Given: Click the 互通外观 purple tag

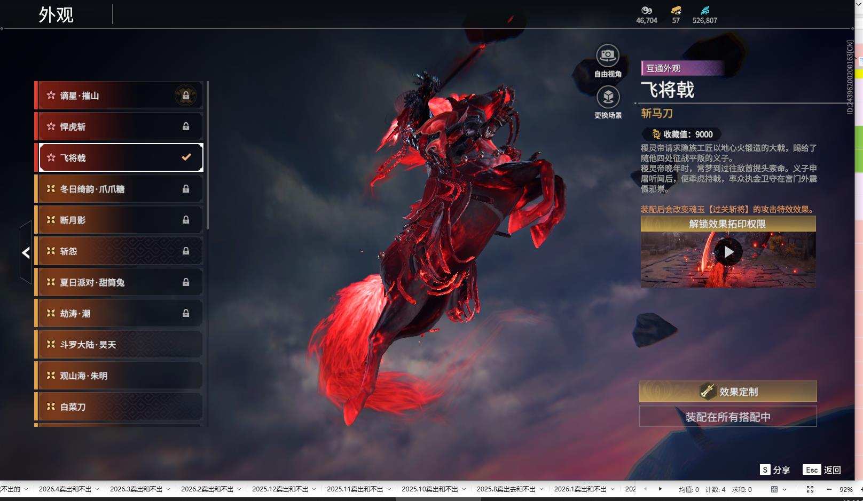Looking at the screenshot, I should point(682,68).
